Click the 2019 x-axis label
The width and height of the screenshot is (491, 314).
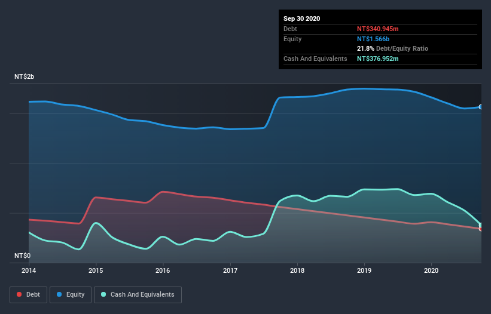point(364,270)
